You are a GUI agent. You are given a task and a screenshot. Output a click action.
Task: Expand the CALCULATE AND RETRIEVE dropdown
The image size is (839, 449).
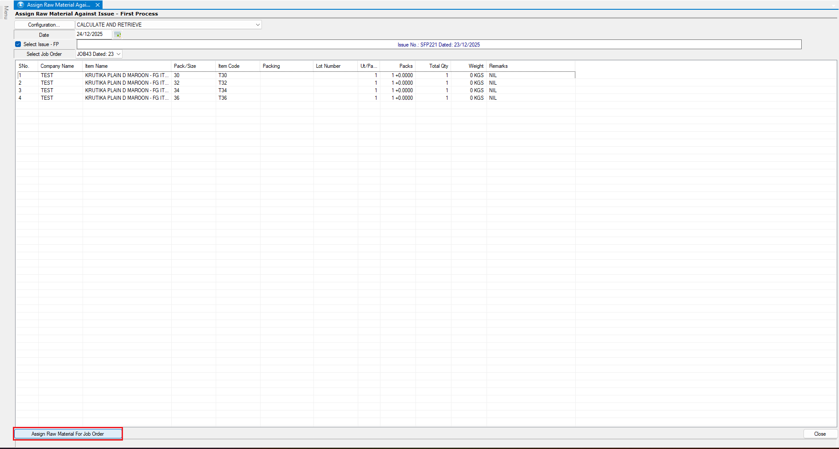(x=257, y=25)
